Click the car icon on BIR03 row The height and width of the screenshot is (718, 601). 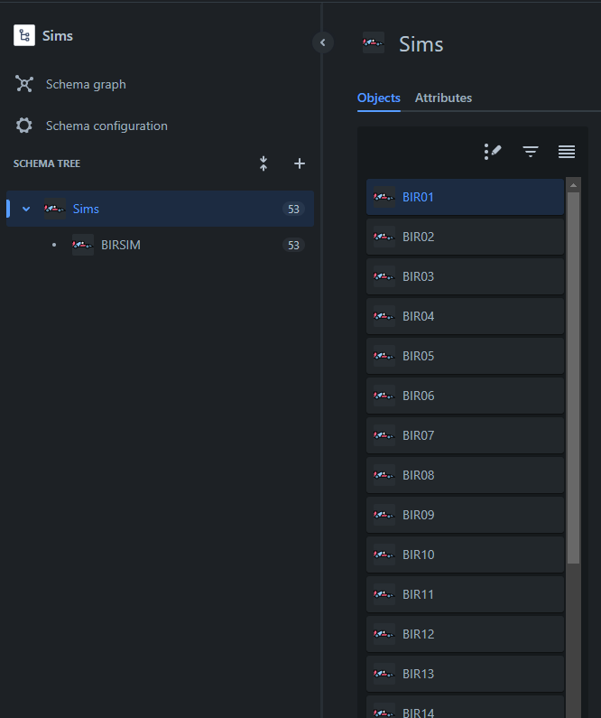384,276
